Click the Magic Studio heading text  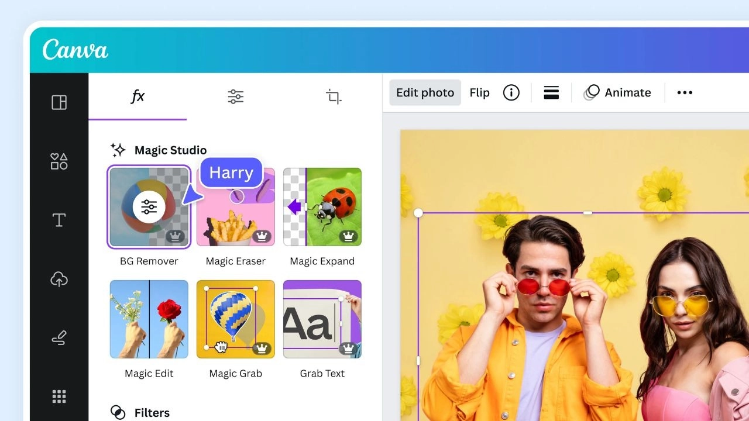click(170, 150)
